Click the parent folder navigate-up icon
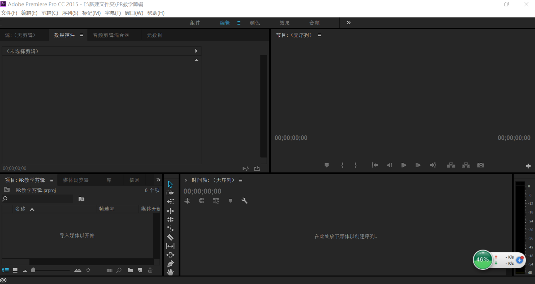Viewport: 535px width, 284px height. [7, 190]
